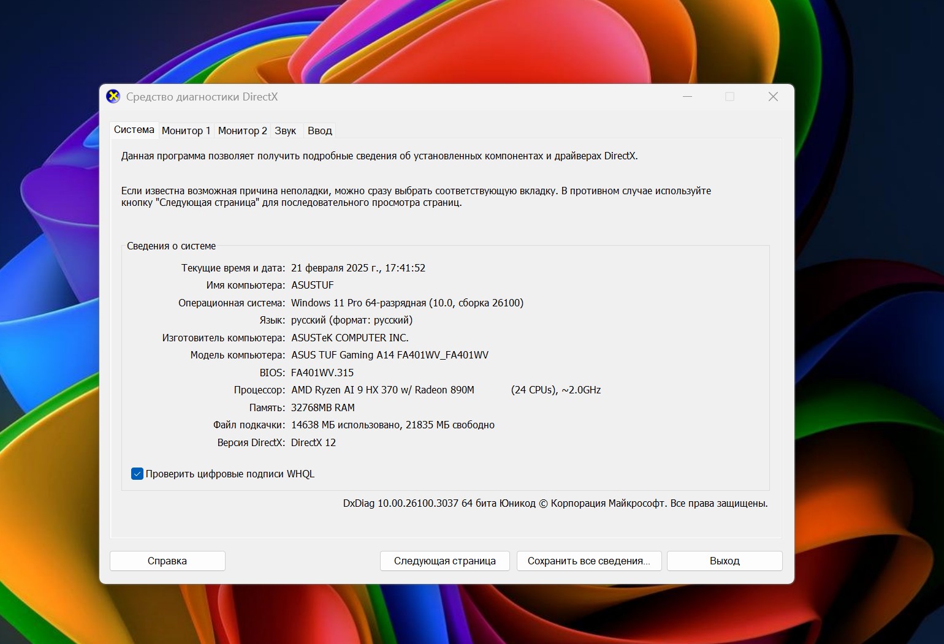Click the Сведения о системе group label
944x644 pixels.
point(171,246)
